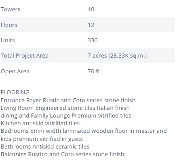Click the dining and Family Lounge line

[66, 116]
